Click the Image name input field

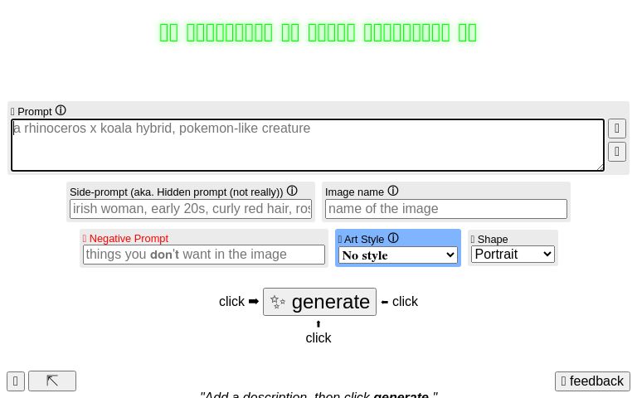tap(445, 209)
